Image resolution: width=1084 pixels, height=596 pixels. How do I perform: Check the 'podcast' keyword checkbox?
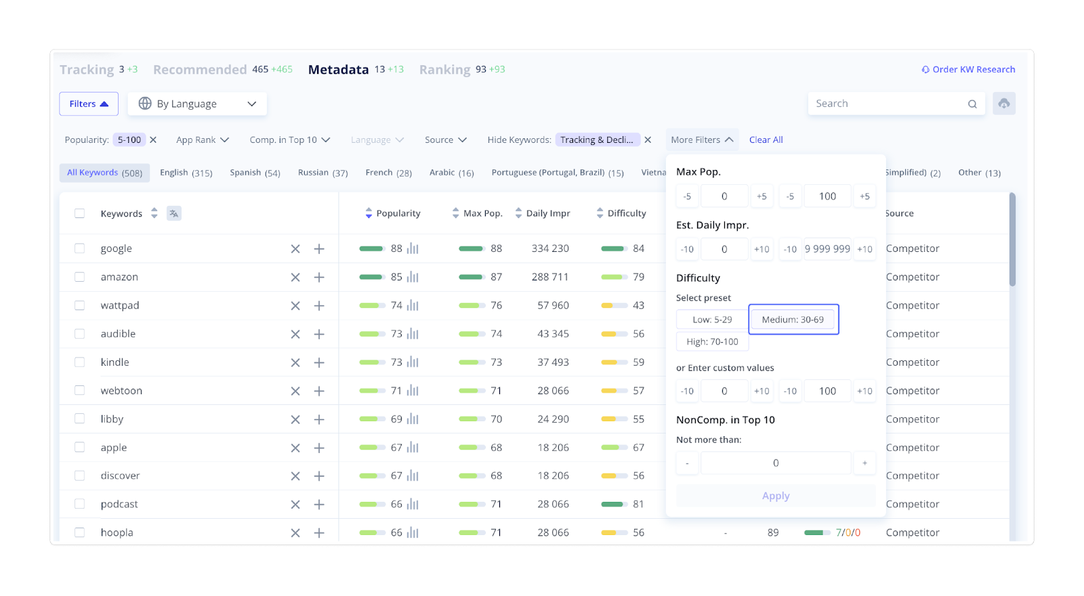coord(80,504)
